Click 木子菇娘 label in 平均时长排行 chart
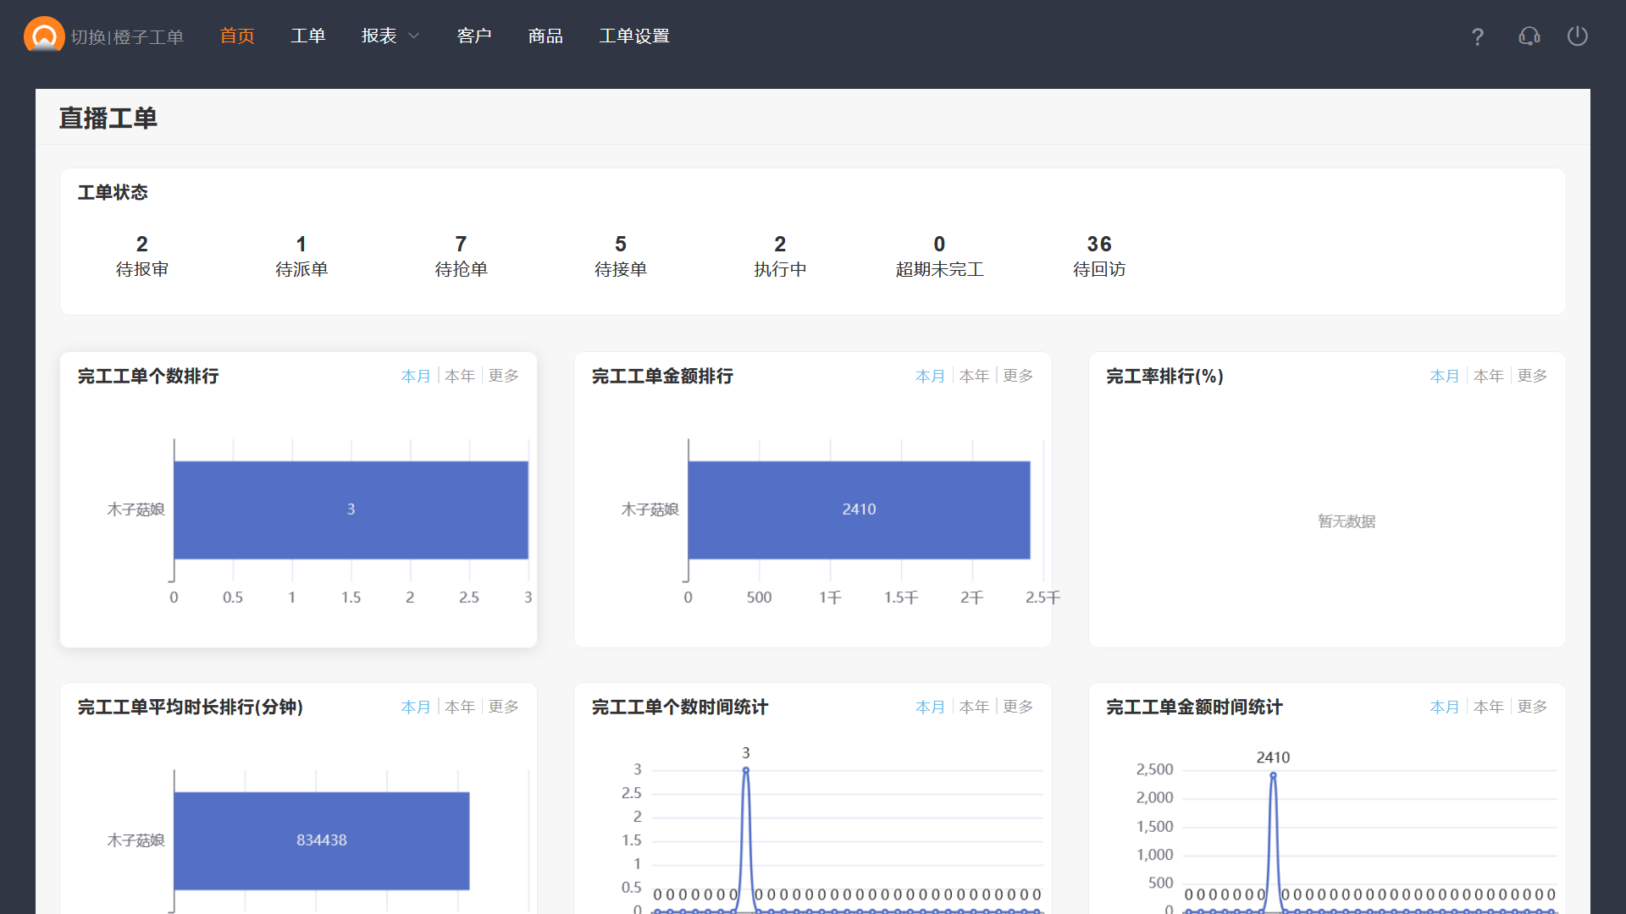This screenshot has height=914, width=1626. tap(135, 840)
